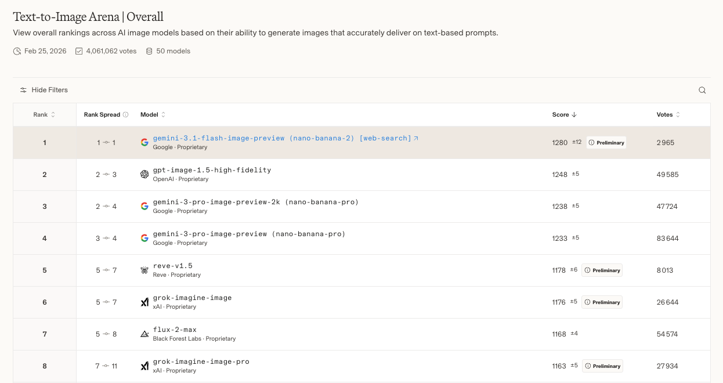
Task: Click the Google logo beside gemini-3.1-flash-image-preview
Action: pyautogui.click(x=144, y=142)
